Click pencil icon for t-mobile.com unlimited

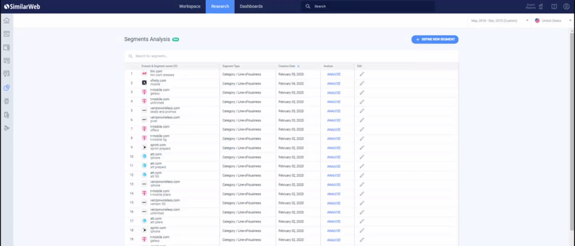click(362, 102)
